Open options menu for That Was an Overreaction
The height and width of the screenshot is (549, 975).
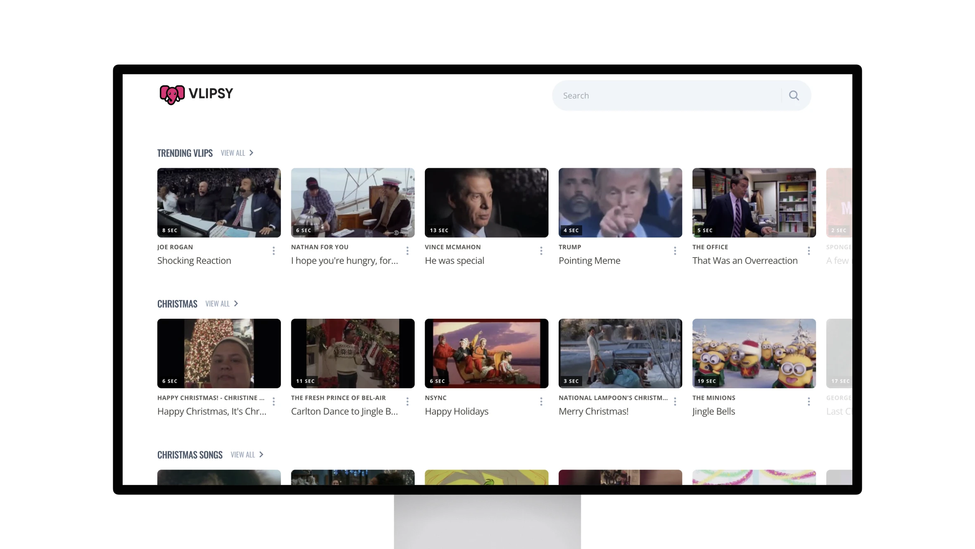(x=809, y=251)
